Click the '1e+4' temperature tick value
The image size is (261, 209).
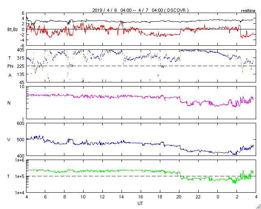coord(20,193)
